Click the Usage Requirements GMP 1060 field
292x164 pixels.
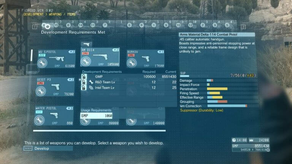coord(96,116)
